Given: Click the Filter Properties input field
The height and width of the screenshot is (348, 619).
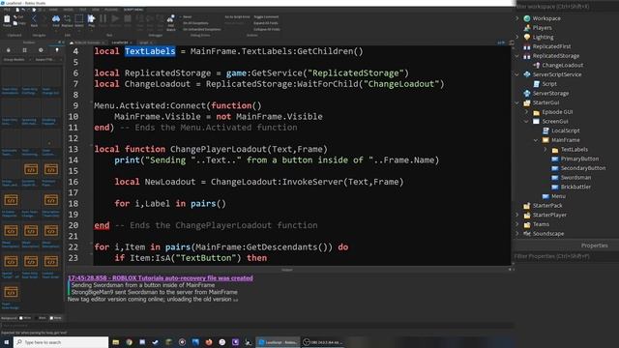Looking at the screenshot, I should (x=566, y=256).
